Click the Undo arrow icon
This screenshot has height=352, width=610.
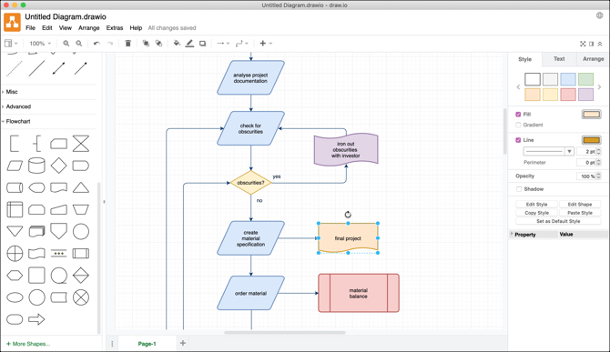click(x=97, y=44)
